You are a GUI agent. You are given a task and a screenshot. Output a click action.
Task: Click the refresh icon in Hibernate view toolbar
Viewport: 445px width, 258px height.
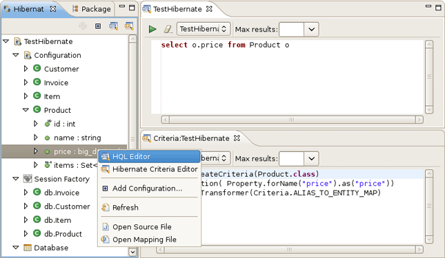coord(83,26)
